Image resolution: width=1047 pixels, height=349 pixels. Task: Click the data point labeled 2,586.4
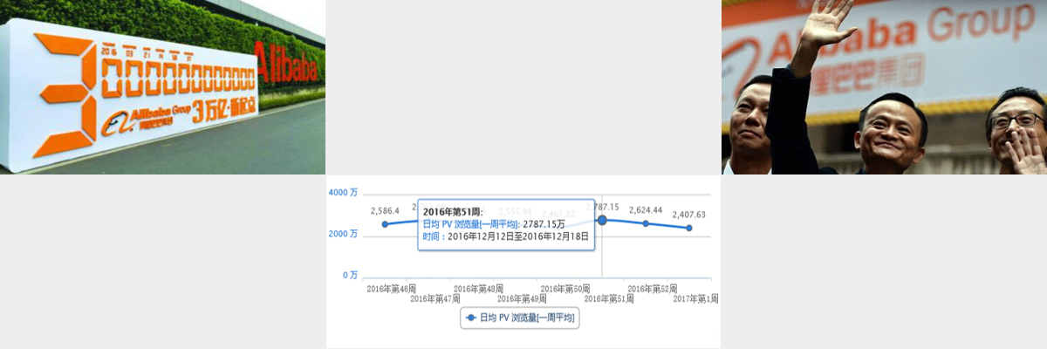click(385, 224)
